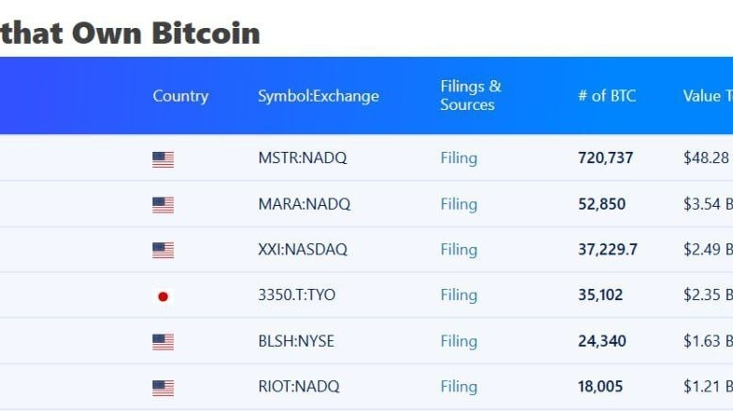Select the MSTR:NADQ symbol text
The height and width of the screenshot is (411, 733).
pyautogui.click(x=303, y=158)
